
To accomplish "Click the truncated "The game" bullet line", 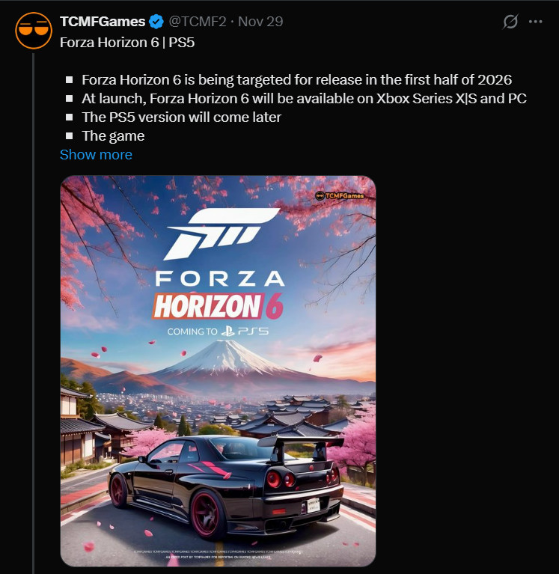I will point(113,136).
